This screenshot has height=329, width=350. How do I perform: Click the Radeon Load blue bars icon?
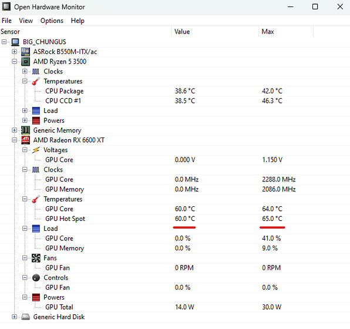[36, 229]
